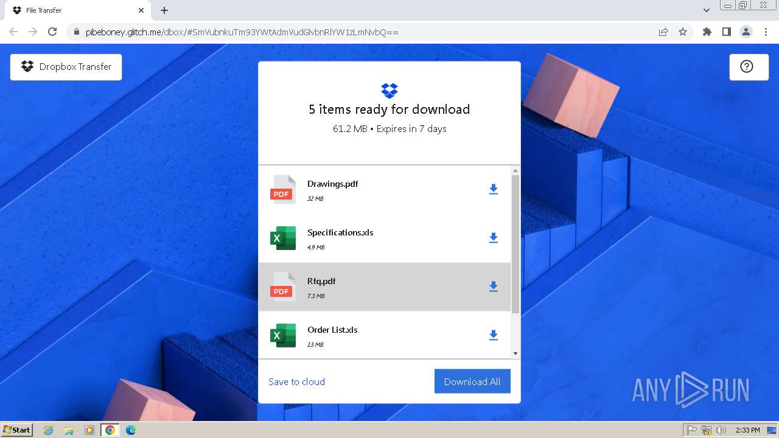Viewport: 779px width, 438px height.
Task: Select the Drawings.pdf file name
Action: [x=333, y=184]
